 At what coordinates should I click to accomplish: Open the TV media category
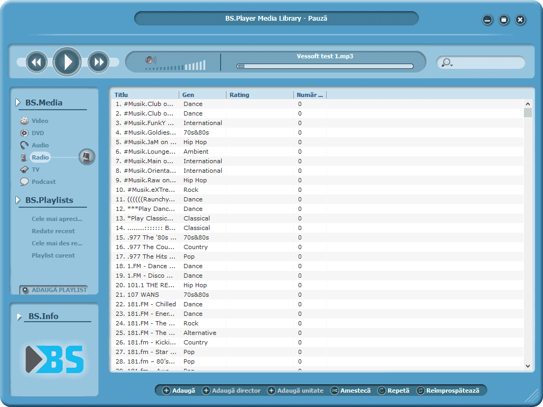(x=36, y=170)
